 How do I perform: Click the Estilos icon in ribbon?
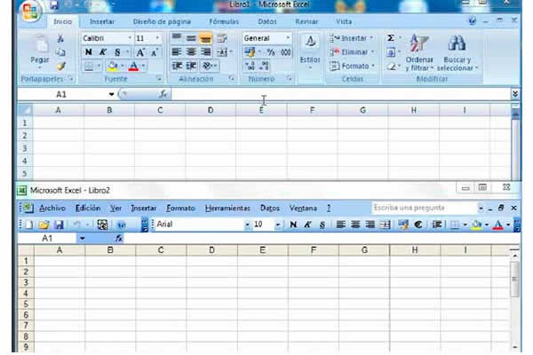[x=310, y=49]
